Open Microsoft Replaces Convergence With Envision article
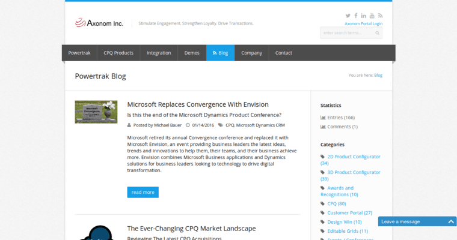Image resolution: width=457 pixels, height=240 pixels. [198, 104]
